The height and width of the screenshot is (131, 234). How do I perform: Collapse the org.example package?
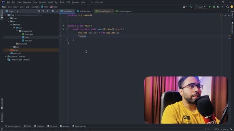(x=17, y=31)
